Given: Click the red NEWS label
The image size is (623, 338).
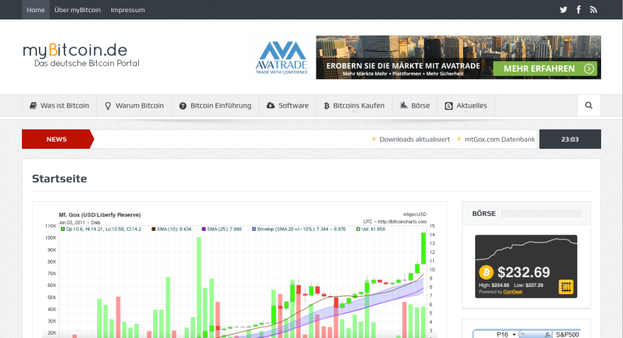Looking at the screenshot, I should (57, 139).
